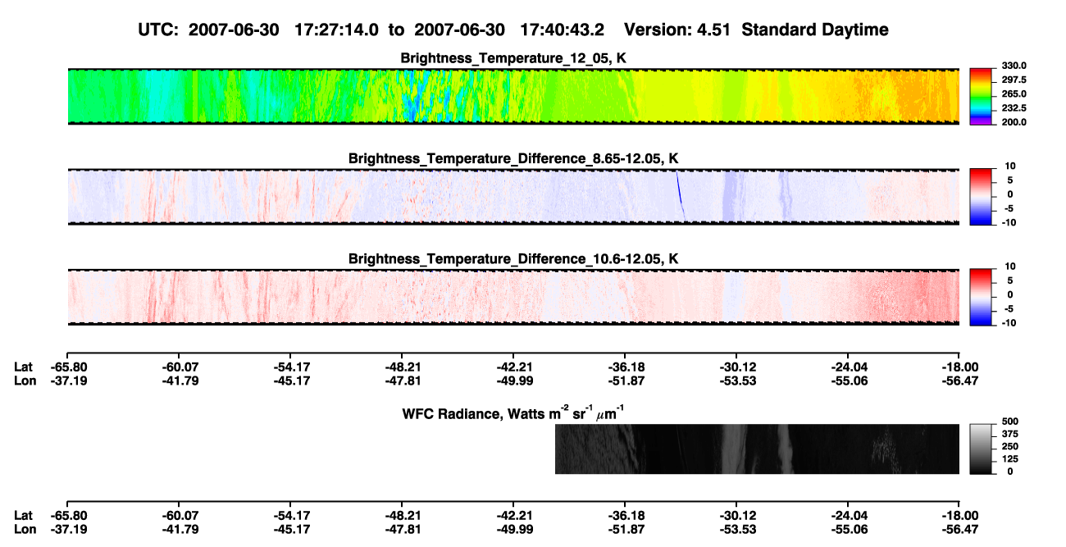Click the 265.0 colorbar label
Image resolution: width=1066 pixels, height=547 pixels.
[x=1014, y=94]
